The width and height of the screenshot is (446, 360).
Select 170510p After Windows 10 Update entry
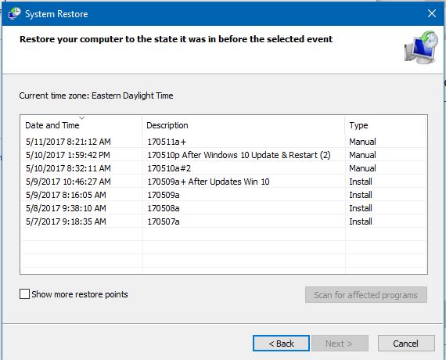click(x=224, y=155)
